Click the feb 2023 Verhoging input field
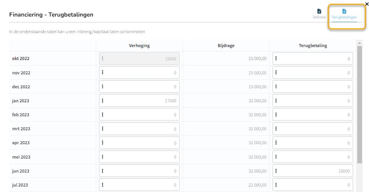369x192 pixels. [139, 115]
